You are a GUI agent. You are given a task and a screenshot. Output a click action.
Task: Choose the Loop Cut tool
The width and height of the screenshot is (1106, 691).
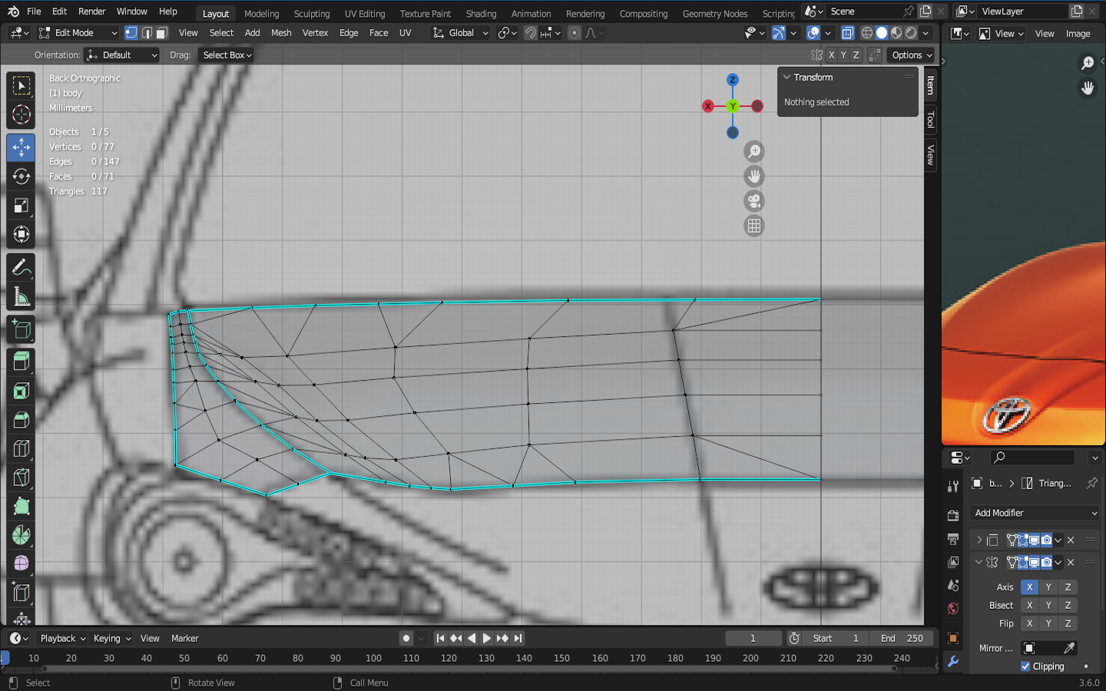[x=22, y=448]
